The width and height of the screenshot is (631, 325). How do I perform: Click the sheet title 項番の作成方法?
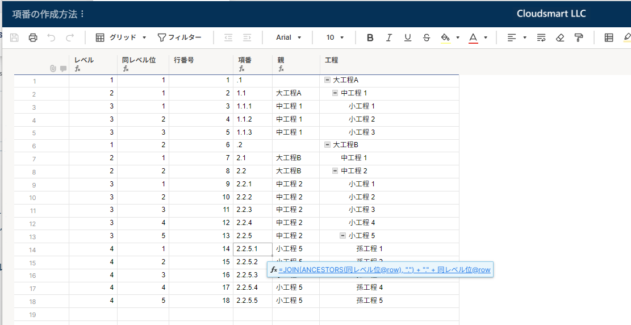[x=45, y=14]
